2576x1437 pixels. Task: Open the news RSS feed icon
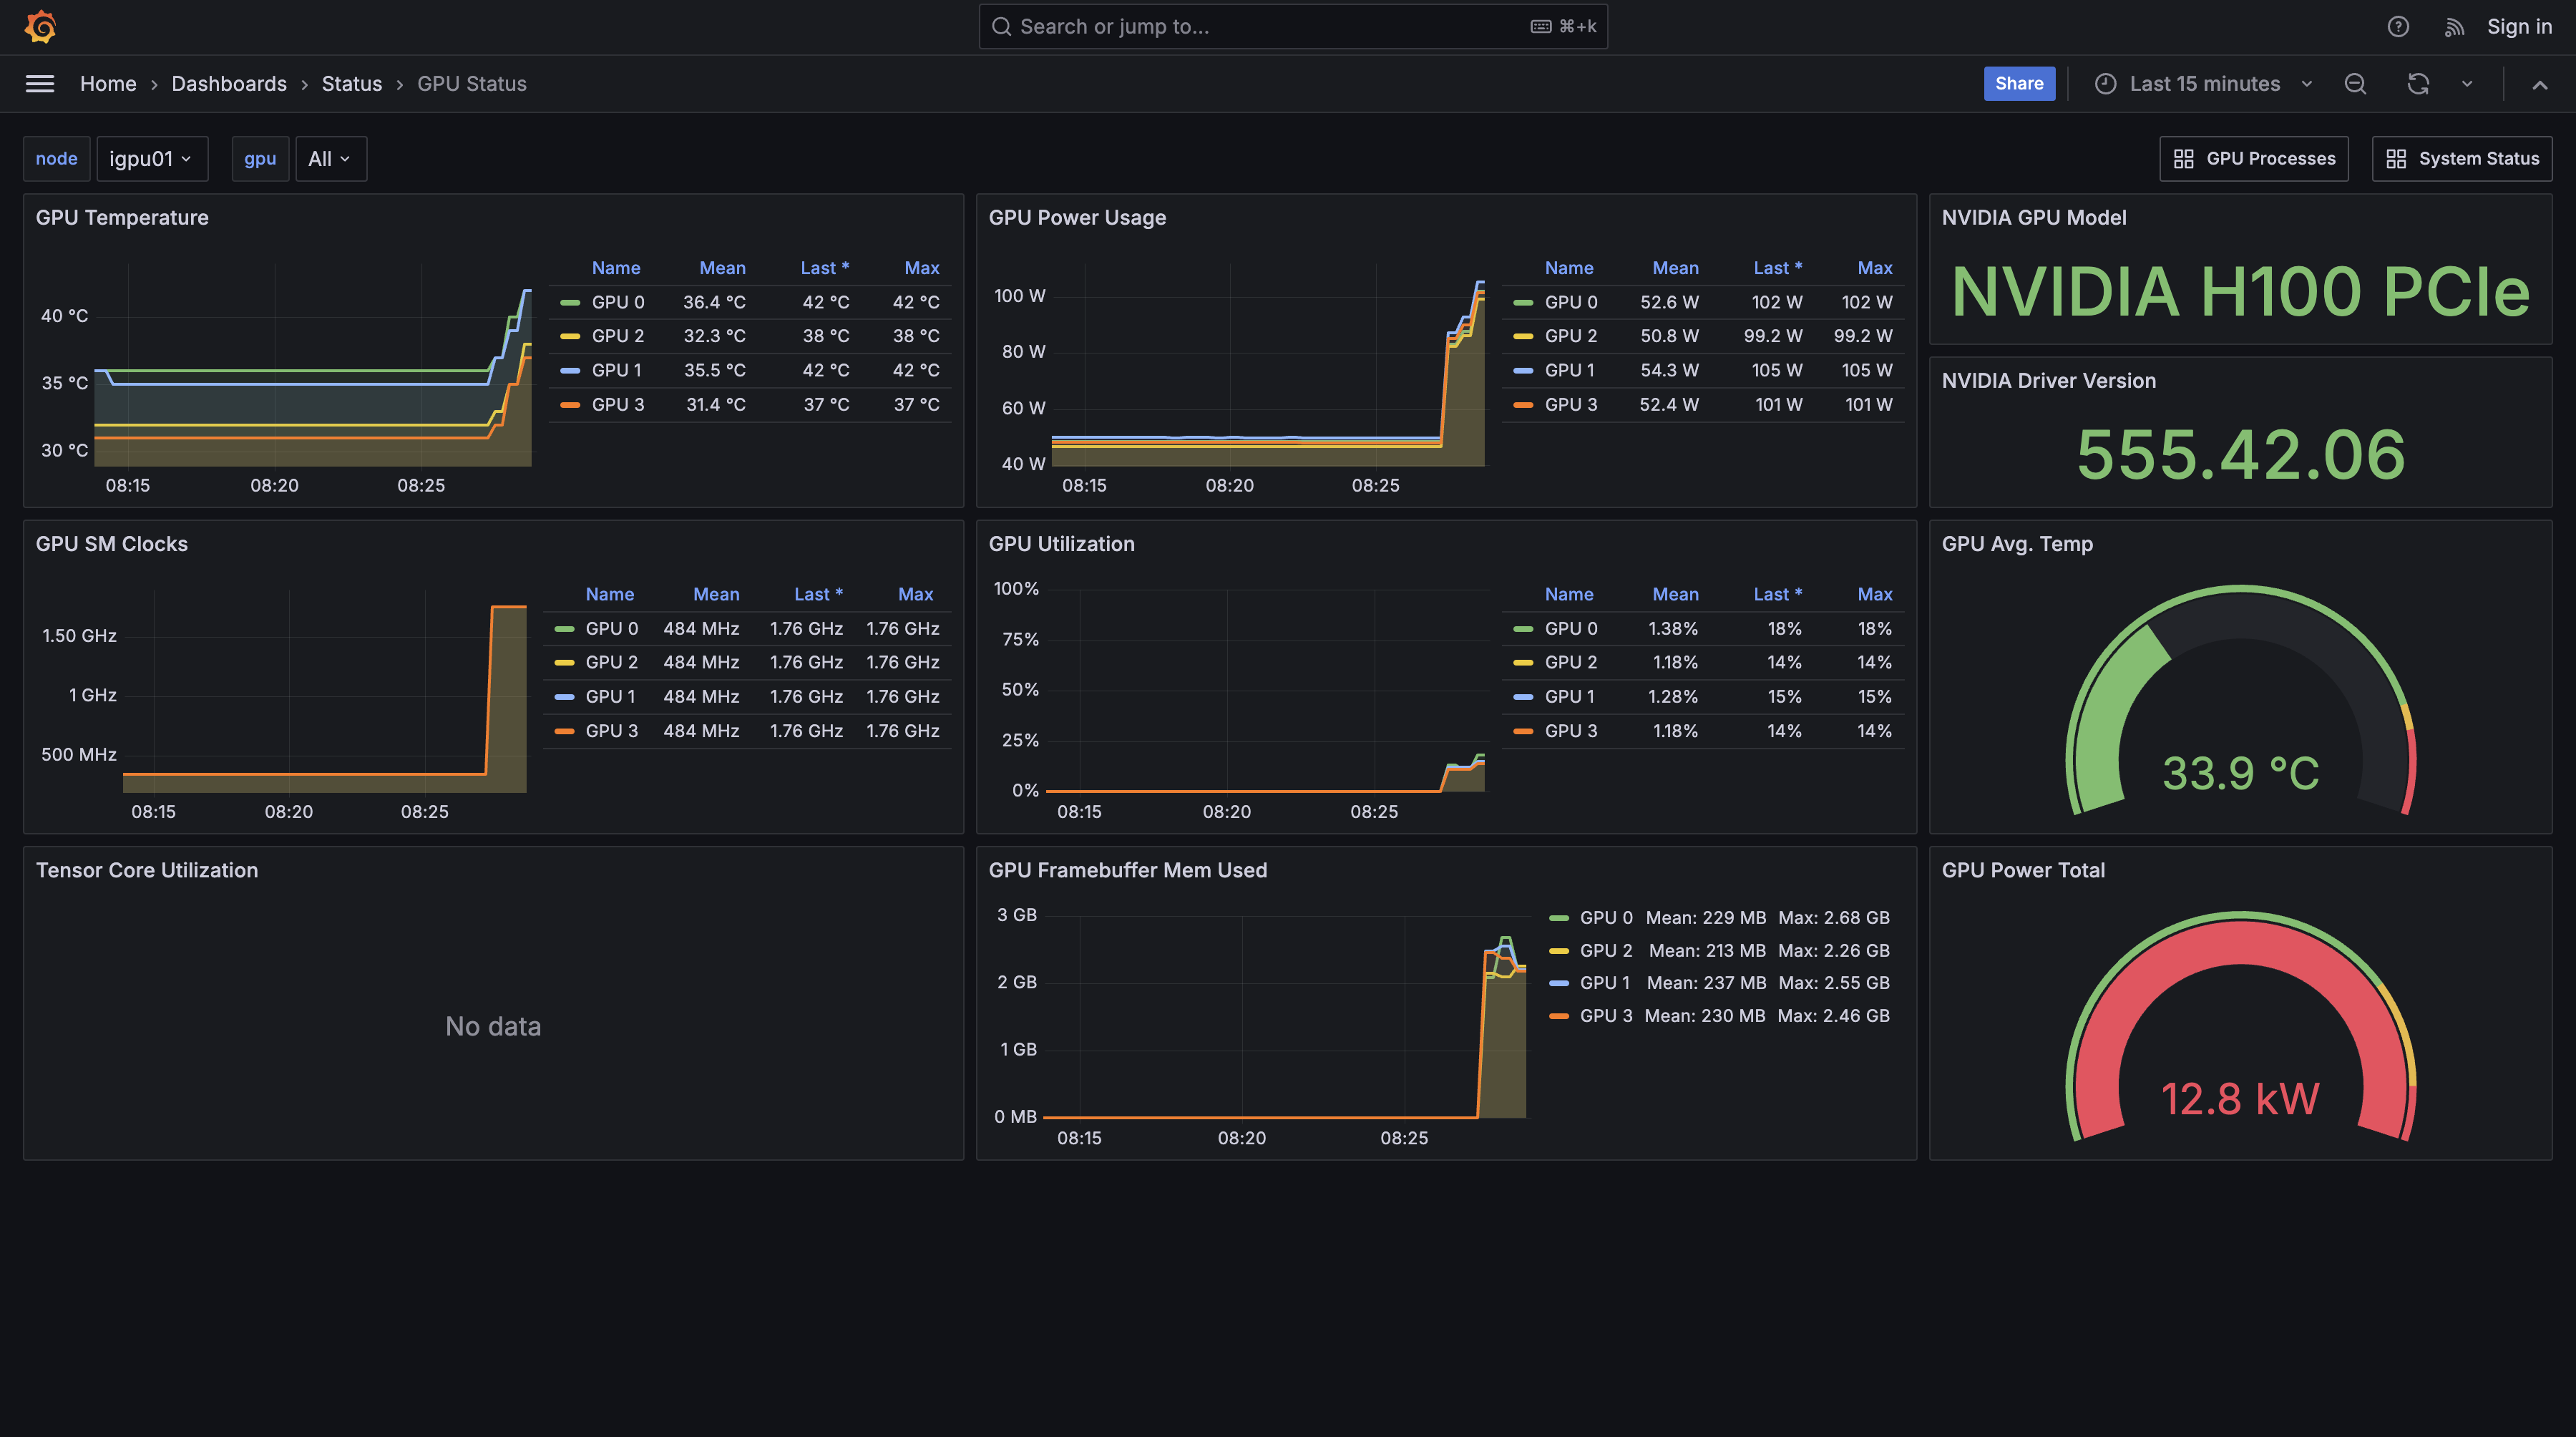coord(2453,27)
